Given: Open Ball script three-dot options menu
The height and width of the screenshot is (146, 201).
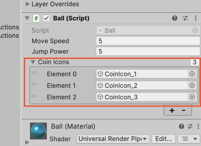Looking at the screenshot, I should point(196,18).
